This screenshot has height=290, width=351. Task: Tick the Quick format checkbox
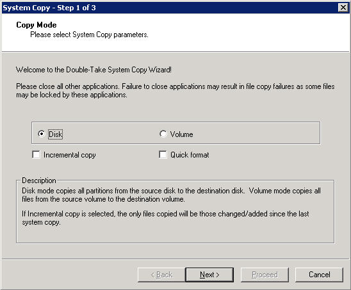tap(163, 155)
